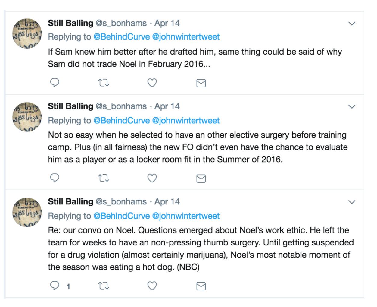The image size is (377, 307).
Task: Open Still Balling profile name on second tweet
Action: 70,106
